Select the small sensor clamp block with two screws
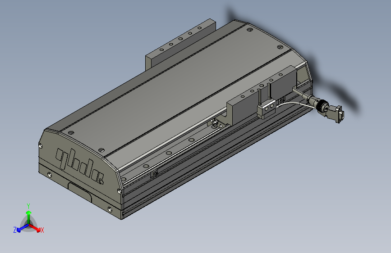 pos(267,108)
